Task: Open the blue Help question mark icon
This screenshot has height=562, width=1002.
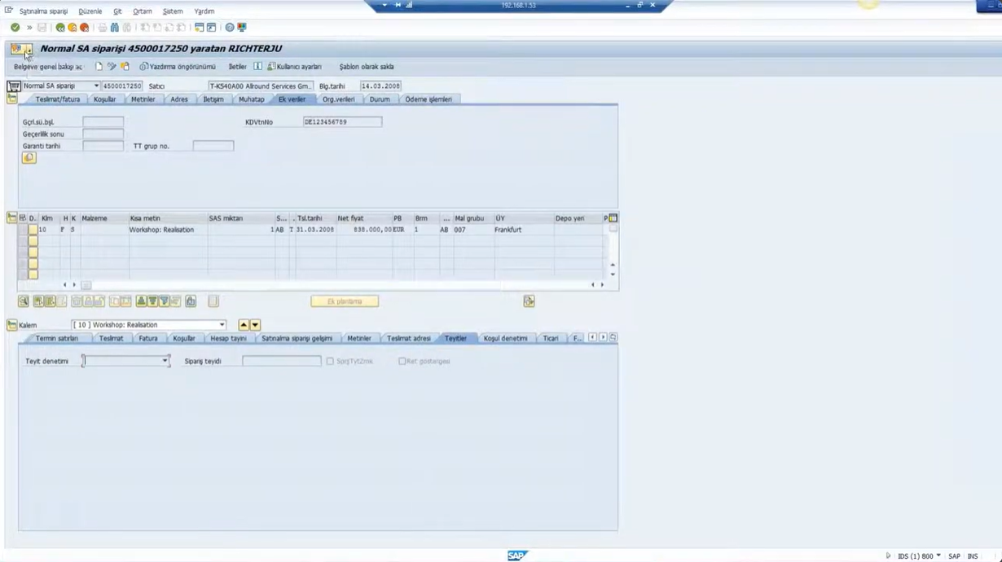Action: coord(230,28)
